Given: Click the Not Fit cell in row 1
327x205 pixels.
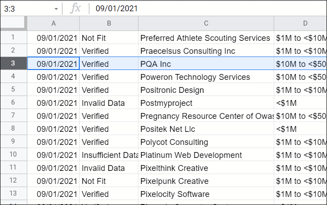Looking at the screenshot, I should [x=109, y=38].
